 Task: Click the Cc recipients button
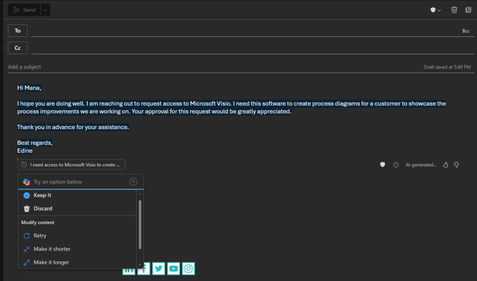tap(18, 48)
